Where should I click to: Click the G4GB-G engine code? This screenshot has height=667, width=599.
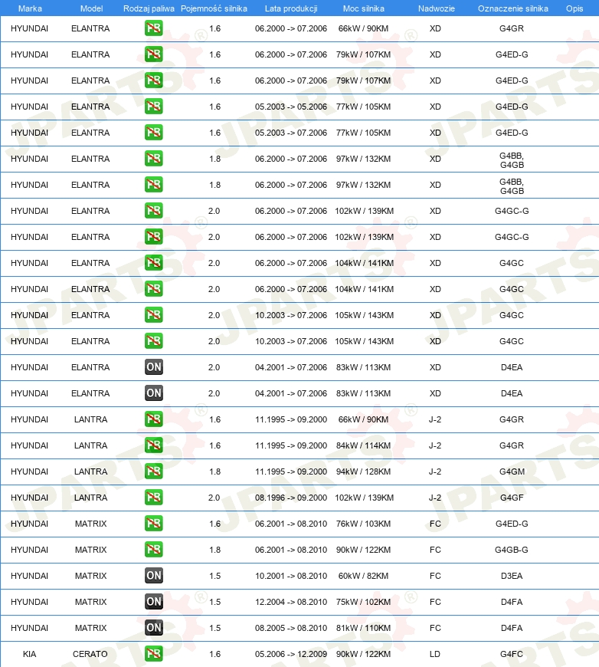pyautogui.click(x=512, y=550)
